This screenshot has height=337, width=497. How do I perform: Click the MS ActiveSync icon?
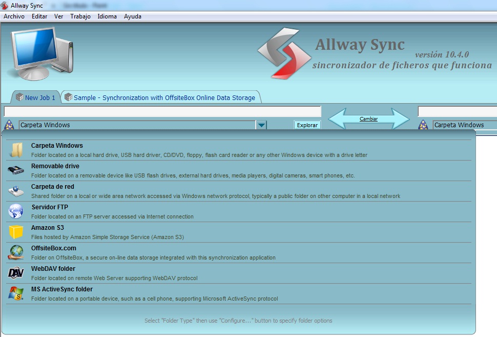(x=16, y=293)
